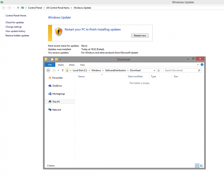
Task: Click the Windows Update heading
Action: [x=59, y=17]
